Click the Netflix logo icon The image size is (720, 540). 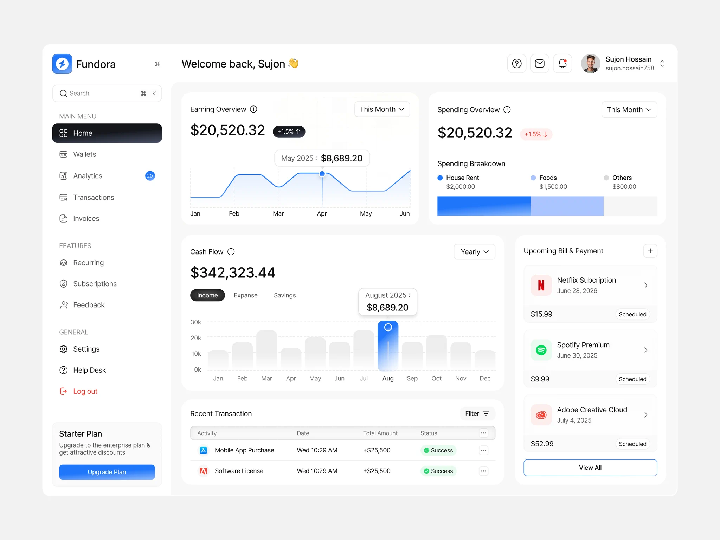[x=541, y=285]
